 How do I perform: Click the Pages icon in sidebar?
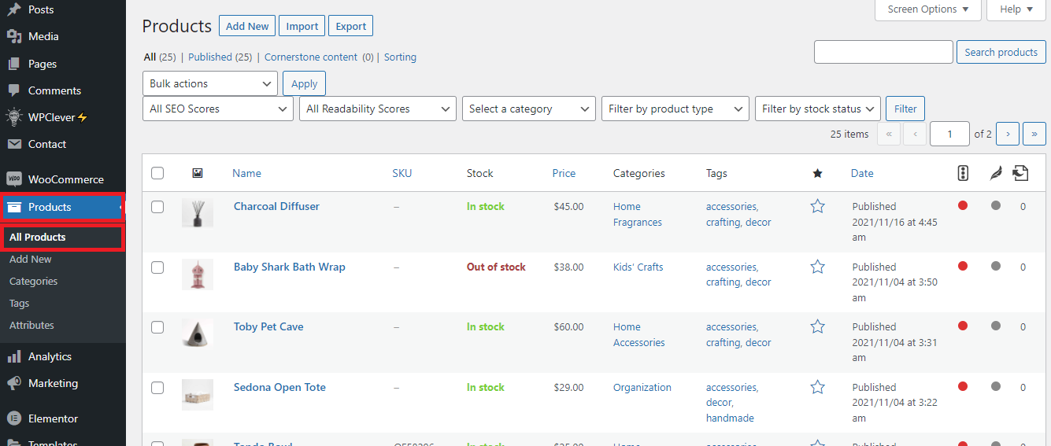click(14, 64)
